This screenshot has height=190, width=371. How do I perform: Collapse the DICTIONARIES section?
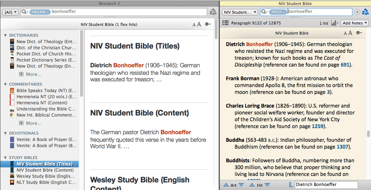[x=5, y=35]
